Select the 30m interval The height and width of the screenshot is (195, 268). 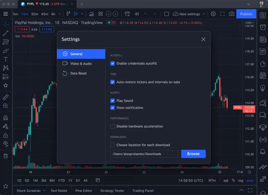(35, 14)
